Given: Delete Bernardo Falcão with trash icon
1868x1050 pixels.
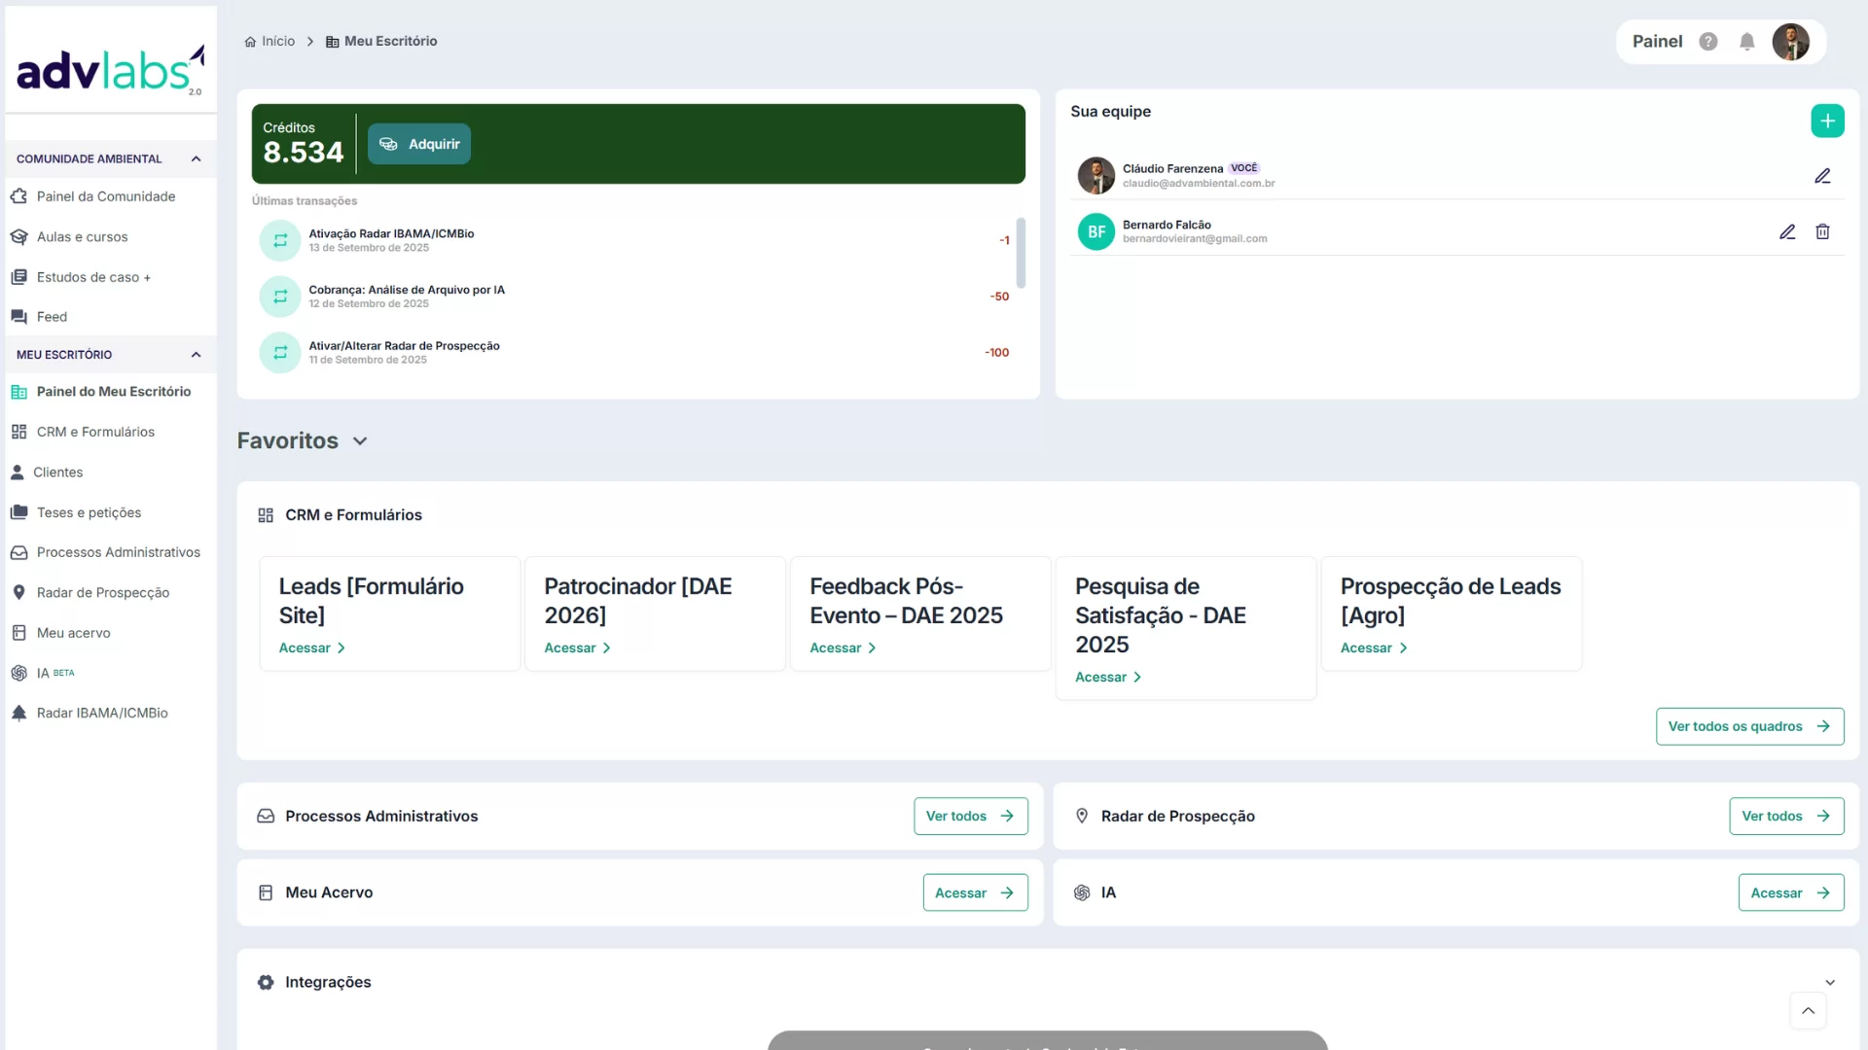Looking at the screenshot, I should [1821, 231].
